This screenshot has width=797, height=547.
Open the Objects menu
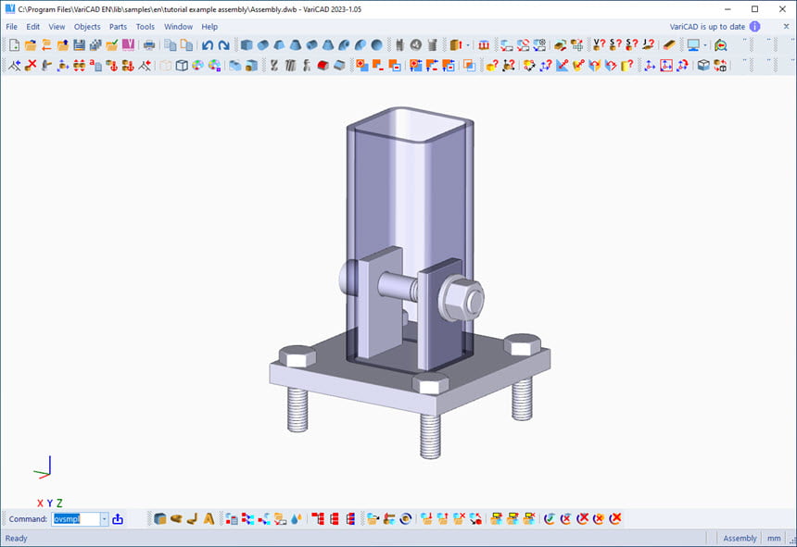87,27
